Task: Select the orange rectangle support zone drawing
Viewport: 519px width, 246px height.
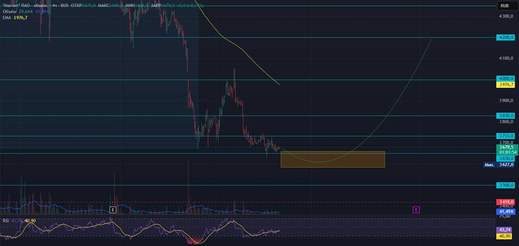Action: click(x=333, y=160)
